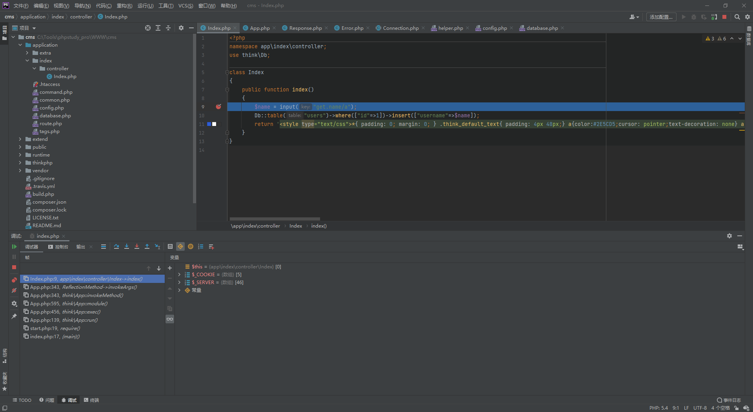This screenshot has width=753, height=412.
Task: Click Run to Cursor icon
Action: 157,247
